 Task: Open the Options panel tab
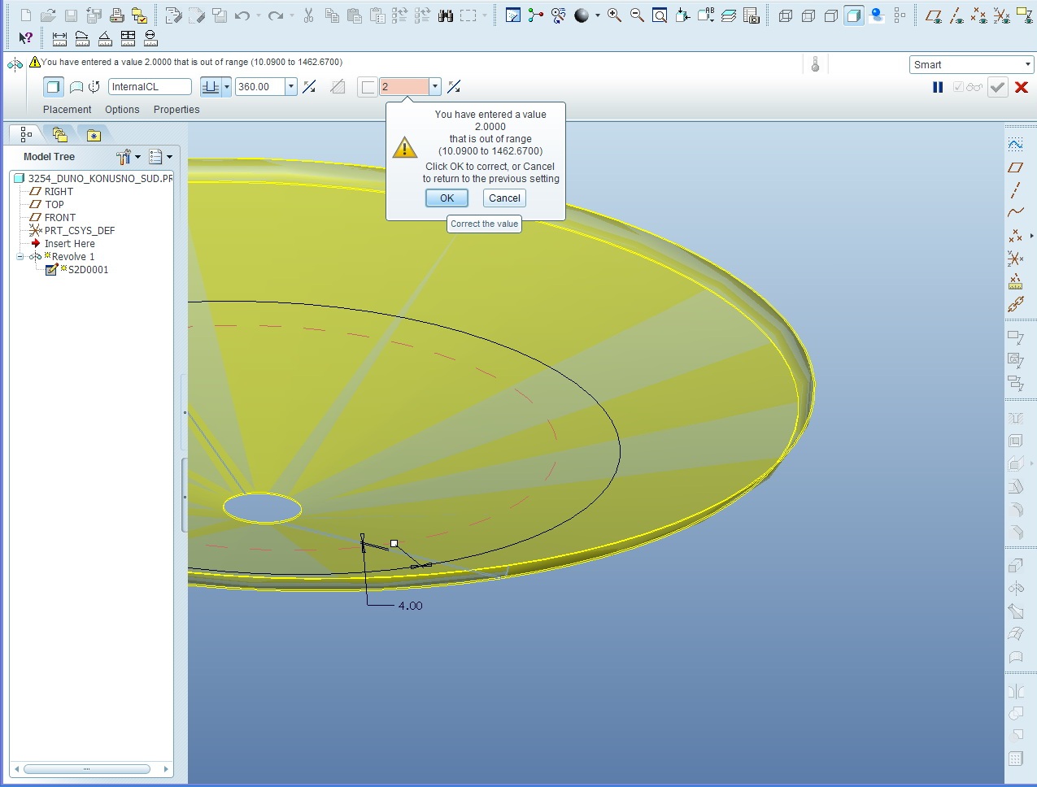click(122, 110)
